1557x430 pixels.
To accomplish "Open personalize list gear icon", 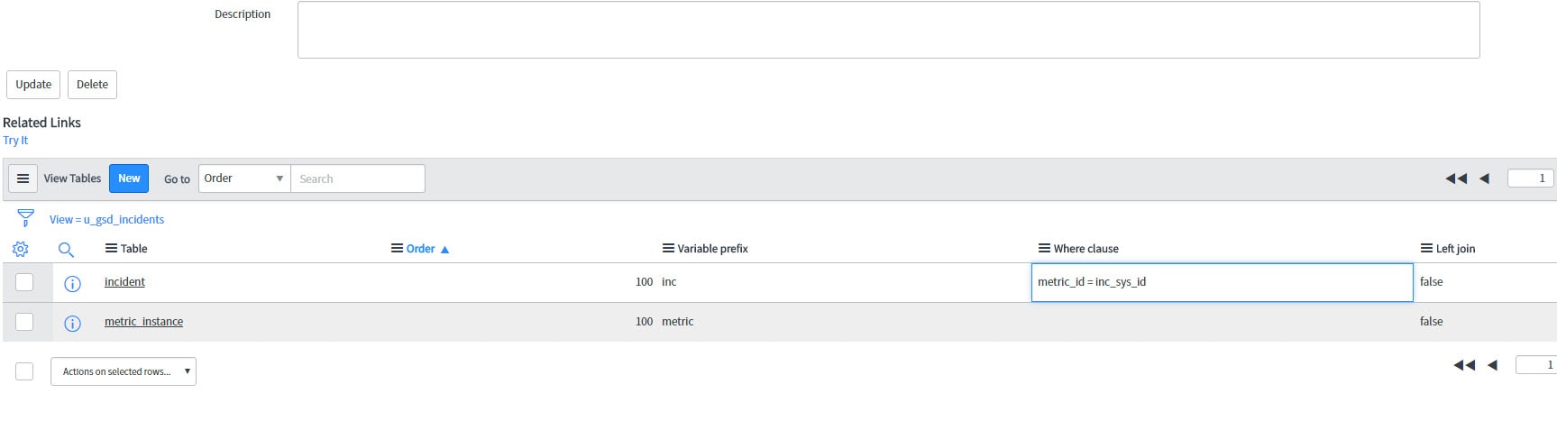I will (x=20, y=249).
